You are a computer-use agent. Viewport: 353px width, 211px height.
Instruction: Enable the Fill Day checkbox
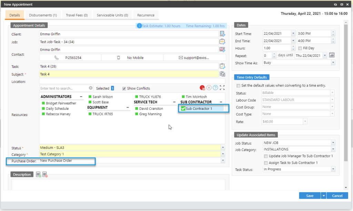[x=300, y=48]
